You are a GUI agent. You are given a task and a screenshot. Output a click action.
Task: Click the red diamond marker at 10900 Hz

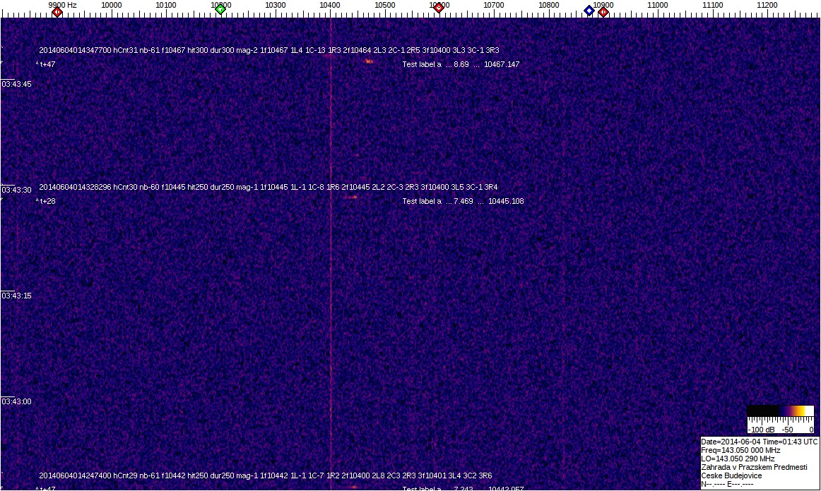[x=603, y=12]
